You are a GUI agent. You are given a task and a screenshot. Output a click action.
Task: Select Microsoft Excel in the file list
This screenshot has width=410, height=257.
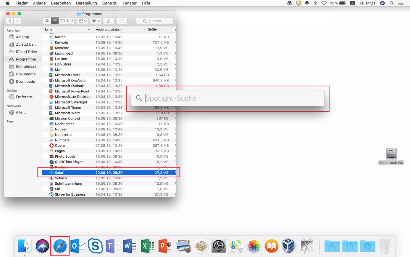(109, 75)
